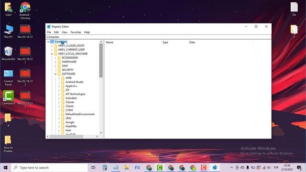Viewport: 306px width, 172px height.
Task: Collapse the SOFTWARE key arrow
Action: [55, 74]
